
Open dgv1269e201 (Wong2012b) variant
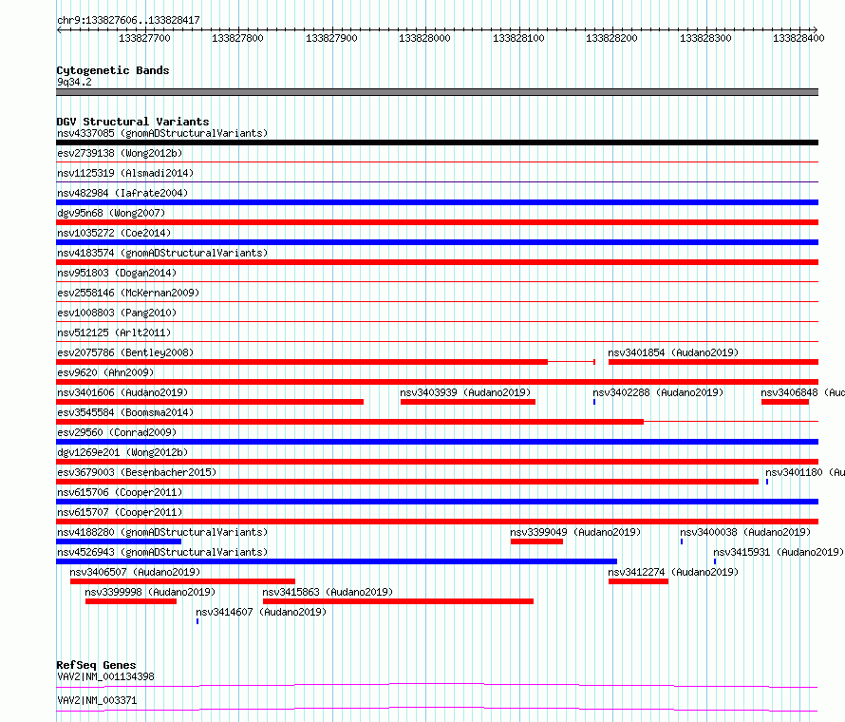(x=122, y=452)
